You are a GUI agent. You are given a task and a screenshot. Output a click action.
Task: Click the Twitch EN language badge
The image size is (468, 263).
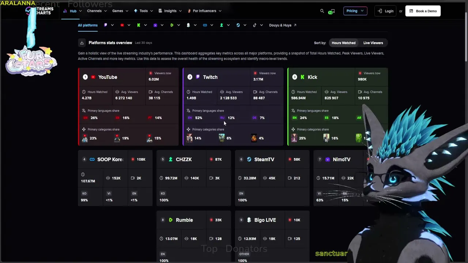point(190,118)
